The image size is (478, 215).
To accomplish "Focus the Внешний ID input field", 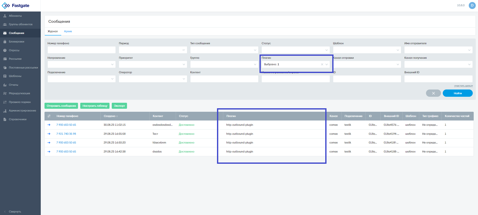I will coord(438,79).
